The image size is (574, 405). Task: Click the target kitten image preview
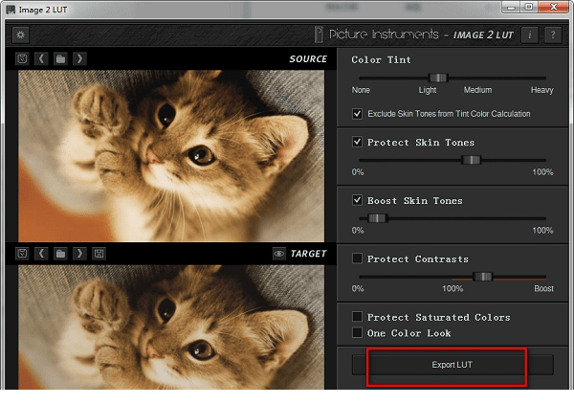(171, 327)
